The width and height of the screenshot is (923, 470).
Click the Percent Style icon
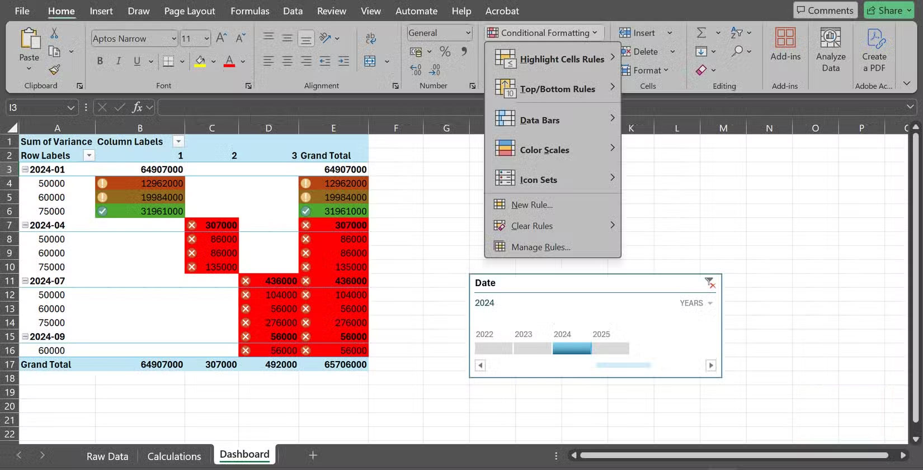(445, 52)
